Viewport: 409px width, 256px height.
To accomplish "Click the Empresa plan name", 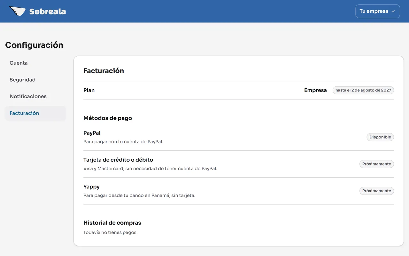I will (315, 90).
